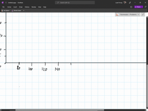This screenshot has height=111, width=148.
Task: Switch to the Draw tab
Action: [x=21, y=7]
